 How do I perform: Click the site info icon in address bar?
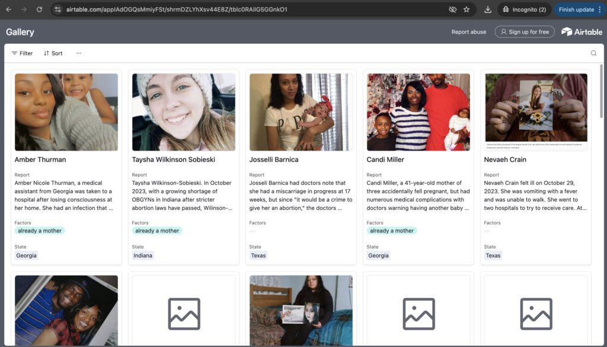point(57,9)
